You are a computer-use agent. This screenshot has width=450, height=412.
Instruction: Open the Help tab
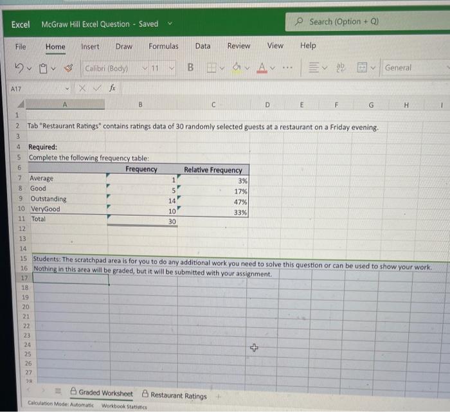pyautogui.click(x=308, y=46)
